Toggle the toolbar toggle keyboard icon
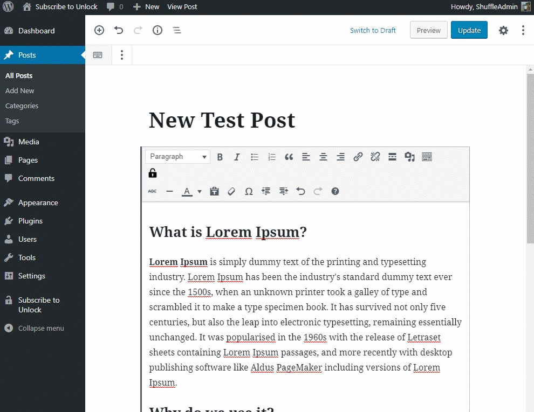This screenshot has width=534, height=412. pos(427,157)
